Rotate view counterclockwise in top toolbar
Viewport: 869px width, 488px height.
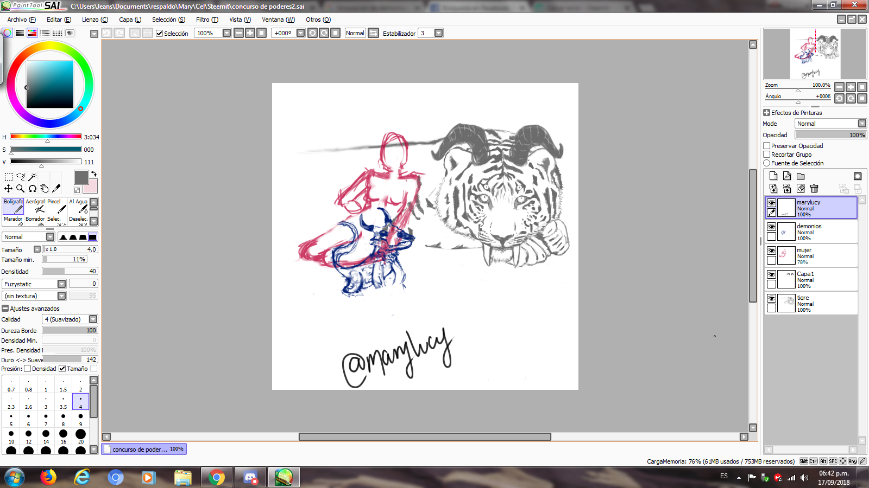(x=312, y=33)
